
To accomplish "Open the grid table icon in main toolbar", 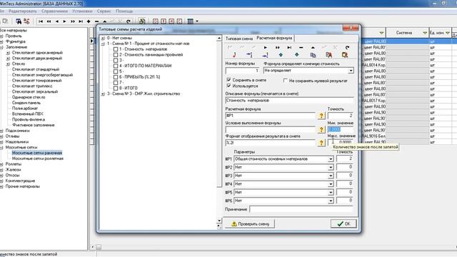I will click(x=191, y=21).
